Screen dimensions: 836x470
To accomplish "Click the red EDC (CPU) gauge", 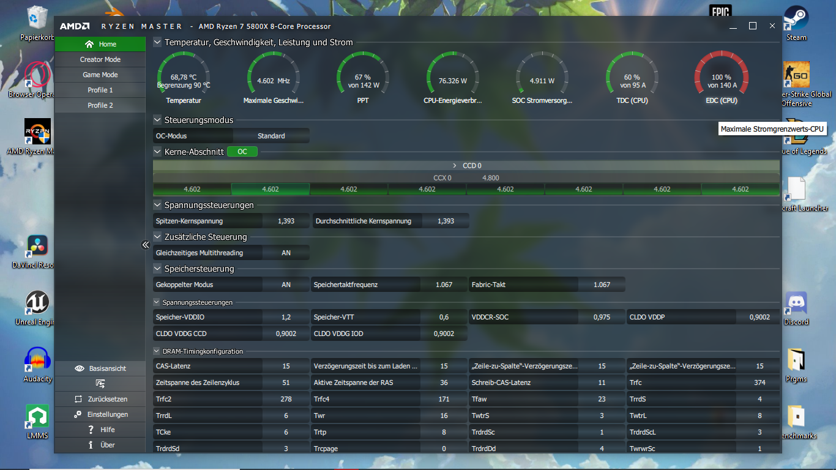I will tap(721, 78).
